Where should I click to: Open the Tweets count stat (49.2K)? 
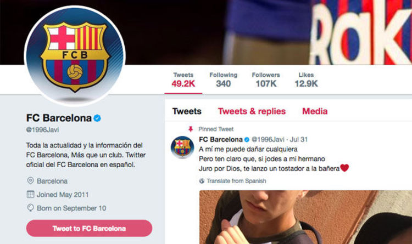(x=183, y=80)
